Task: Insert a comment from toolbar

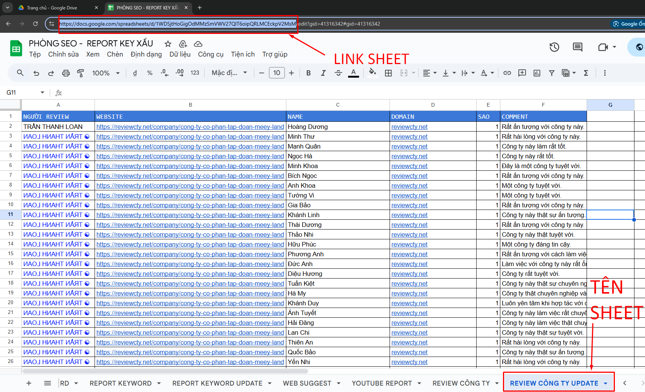Action: coord(522,73)
